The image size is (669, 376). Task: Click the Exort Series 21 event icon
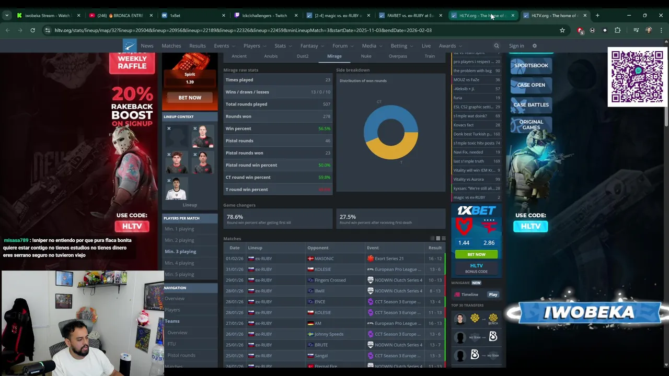[x=371, y=258]
